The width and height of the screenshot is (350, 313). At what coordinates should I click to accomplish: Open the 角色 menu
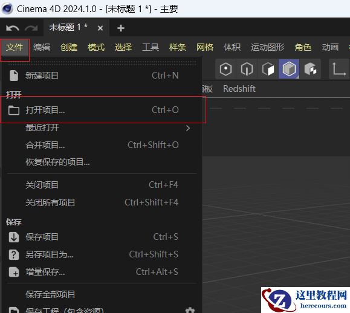point(303,47)
